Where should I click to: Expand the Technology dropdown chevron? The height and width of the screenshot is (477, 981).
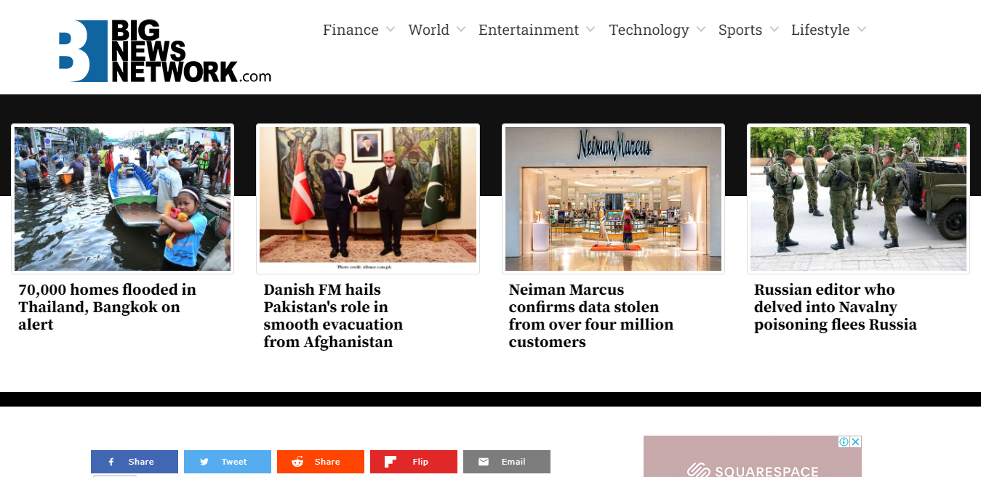[x=701, y=30]
